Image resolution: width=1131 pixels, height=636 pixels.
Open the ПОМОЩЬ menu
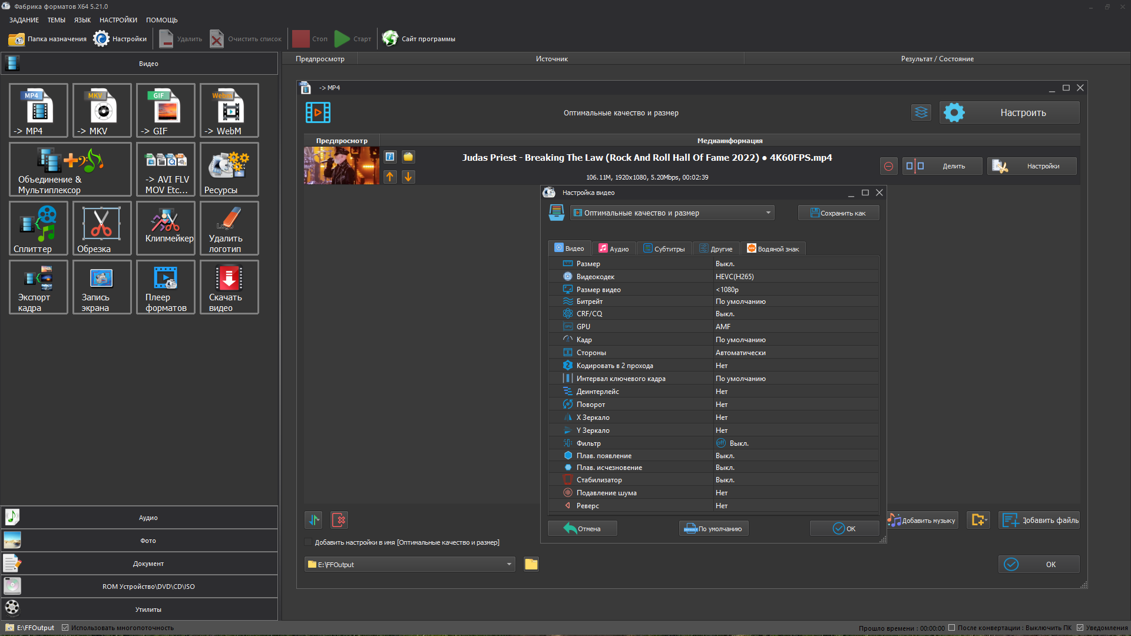(x=162, y=20)
